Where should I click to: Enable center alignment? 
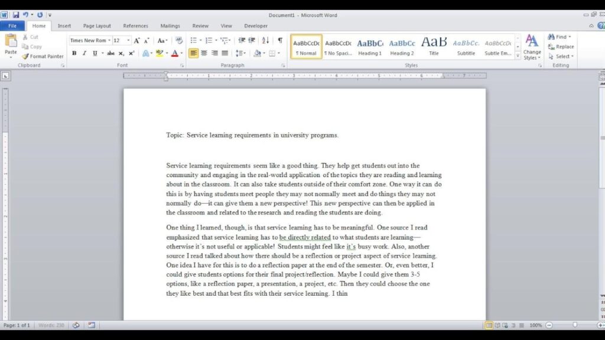pyautogui.click(x=203, y=53)
